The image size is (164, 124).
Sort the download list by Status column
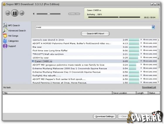click(154, 93)
